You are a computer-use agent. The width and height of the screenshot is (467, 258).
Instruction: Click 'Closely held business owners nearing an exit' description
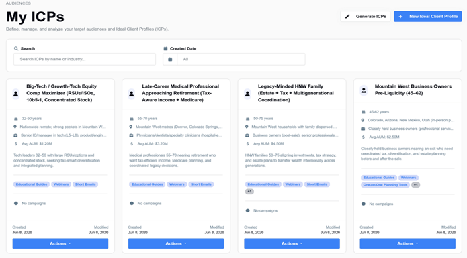click(x=407, y=153)
